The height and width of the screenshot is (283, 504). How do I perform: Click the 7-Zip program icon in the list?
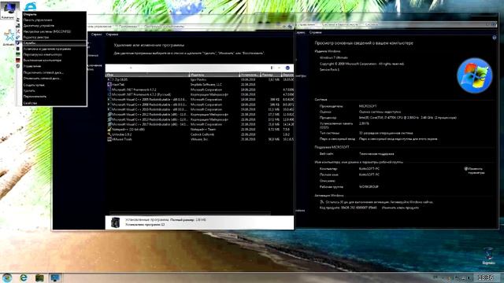pos(109,79)
